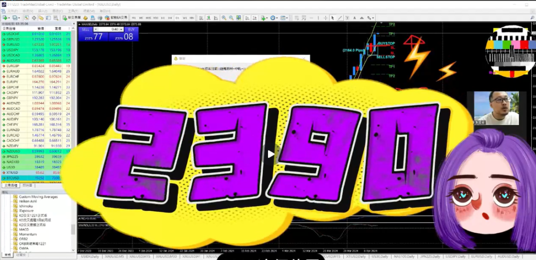The image size is (536, 260).
Task: Select EURUSD row in Market Watch
Action: (36, 44)
